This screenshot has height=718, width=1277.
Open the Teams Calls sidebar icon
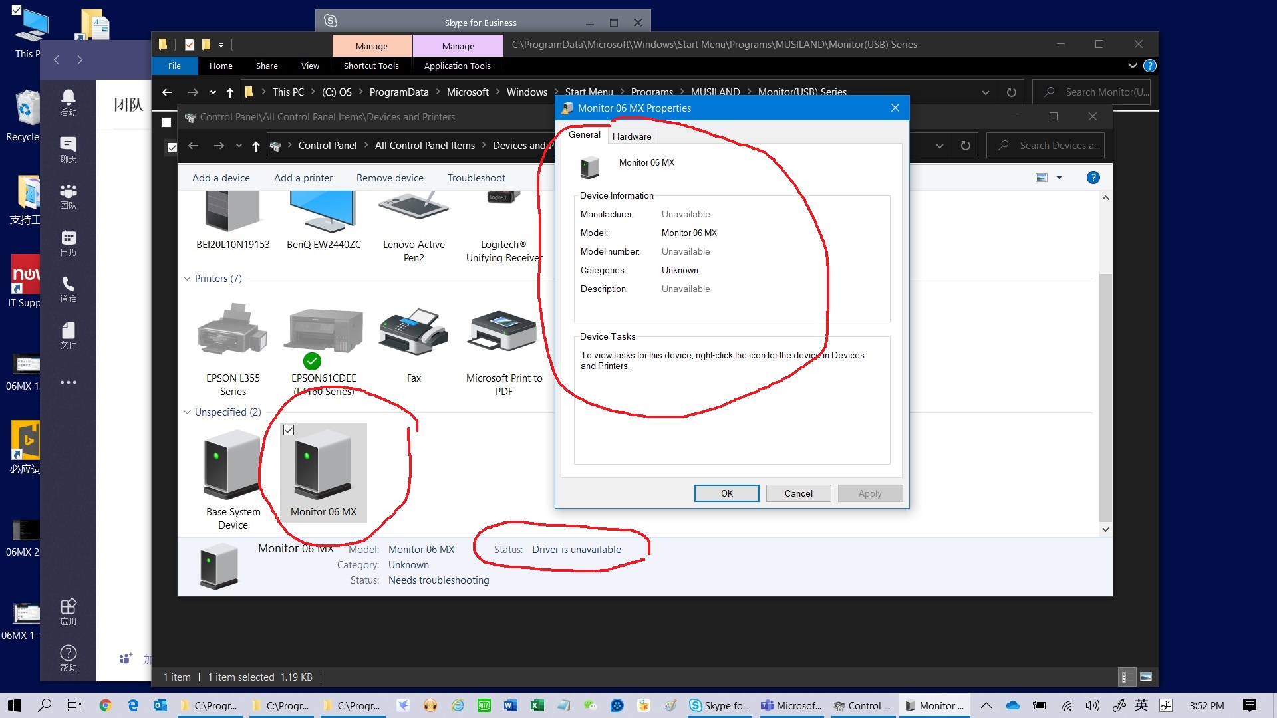pos(68,289)
